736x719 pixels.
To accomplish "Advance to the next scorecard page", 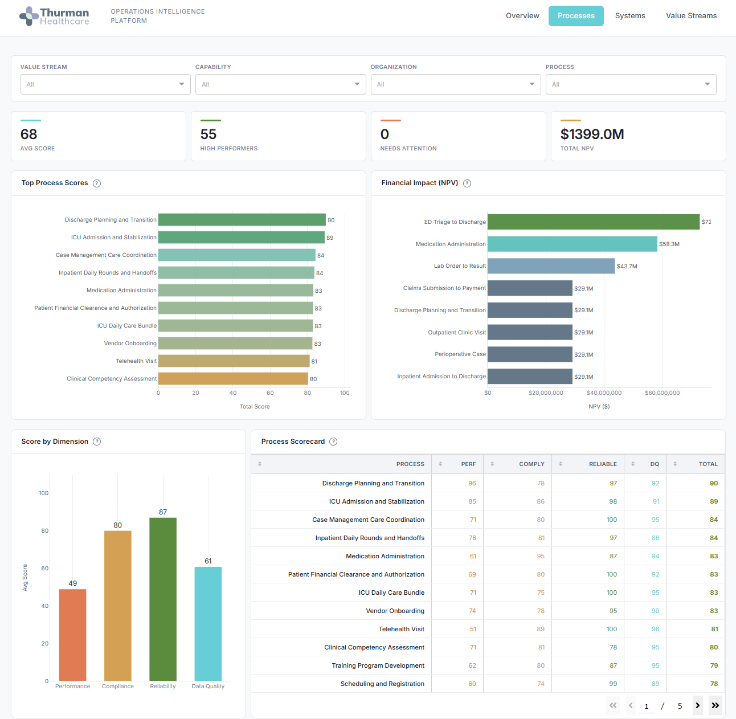I will tap(698, 705).
